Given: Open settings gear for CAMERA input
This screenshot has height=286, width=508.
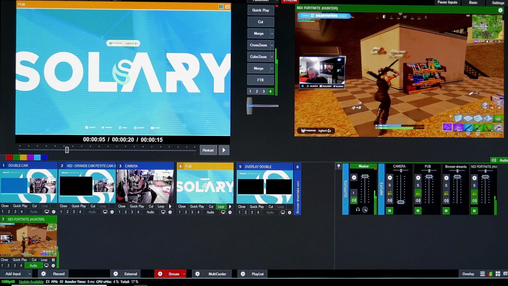Looking at the screenshot, I should click(x=170, y=212).
